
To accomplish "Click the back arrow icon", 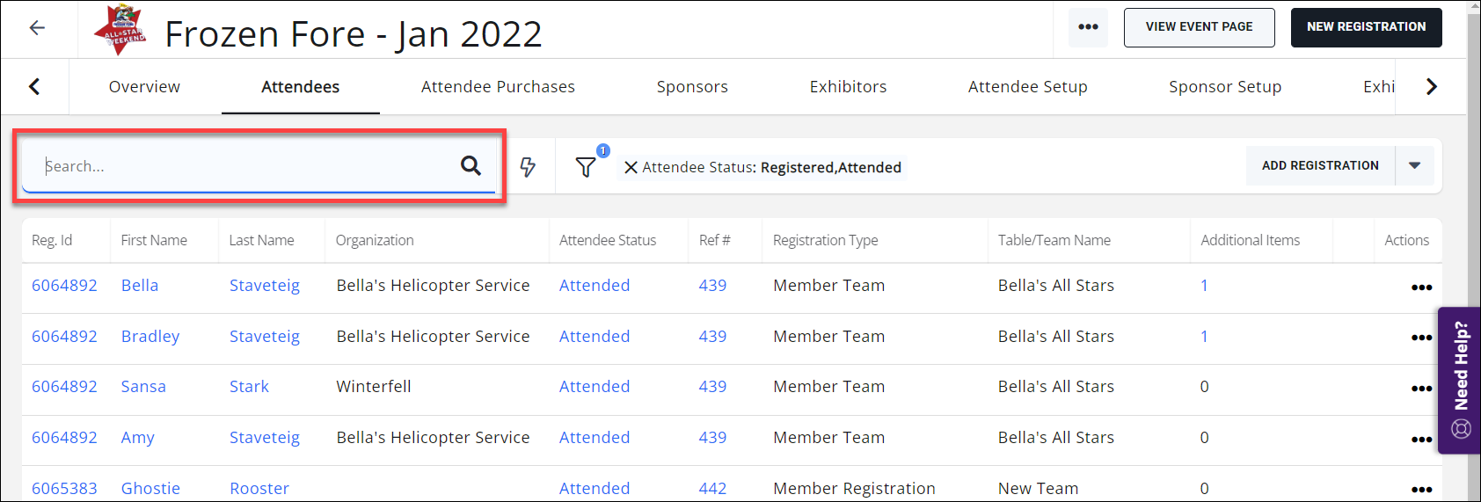I will (37, 28).
